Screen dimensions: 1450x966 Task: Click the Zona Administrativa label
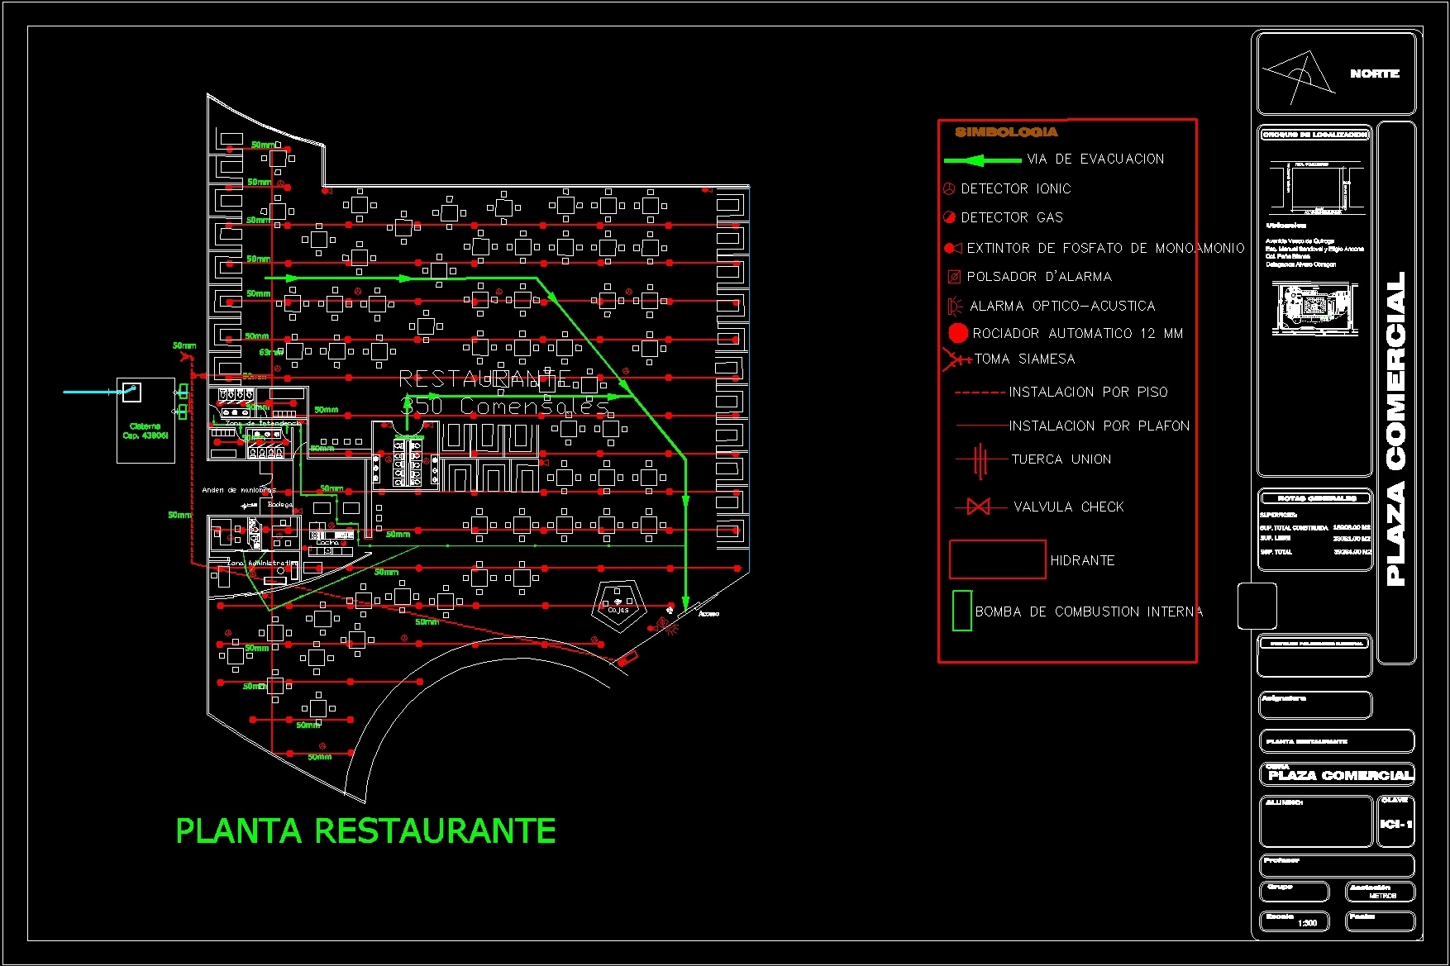click(x=261, y=563)
